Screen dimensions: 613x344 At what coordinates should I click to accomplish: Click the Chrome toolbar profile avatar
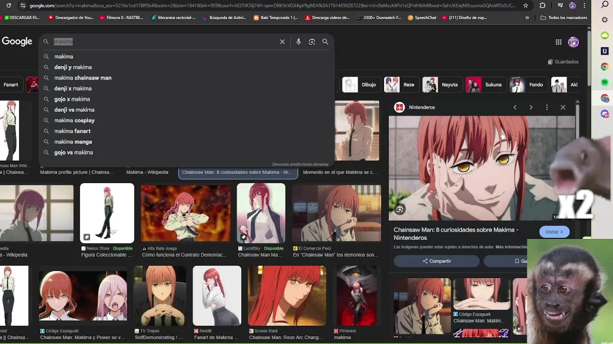(572, 5)
